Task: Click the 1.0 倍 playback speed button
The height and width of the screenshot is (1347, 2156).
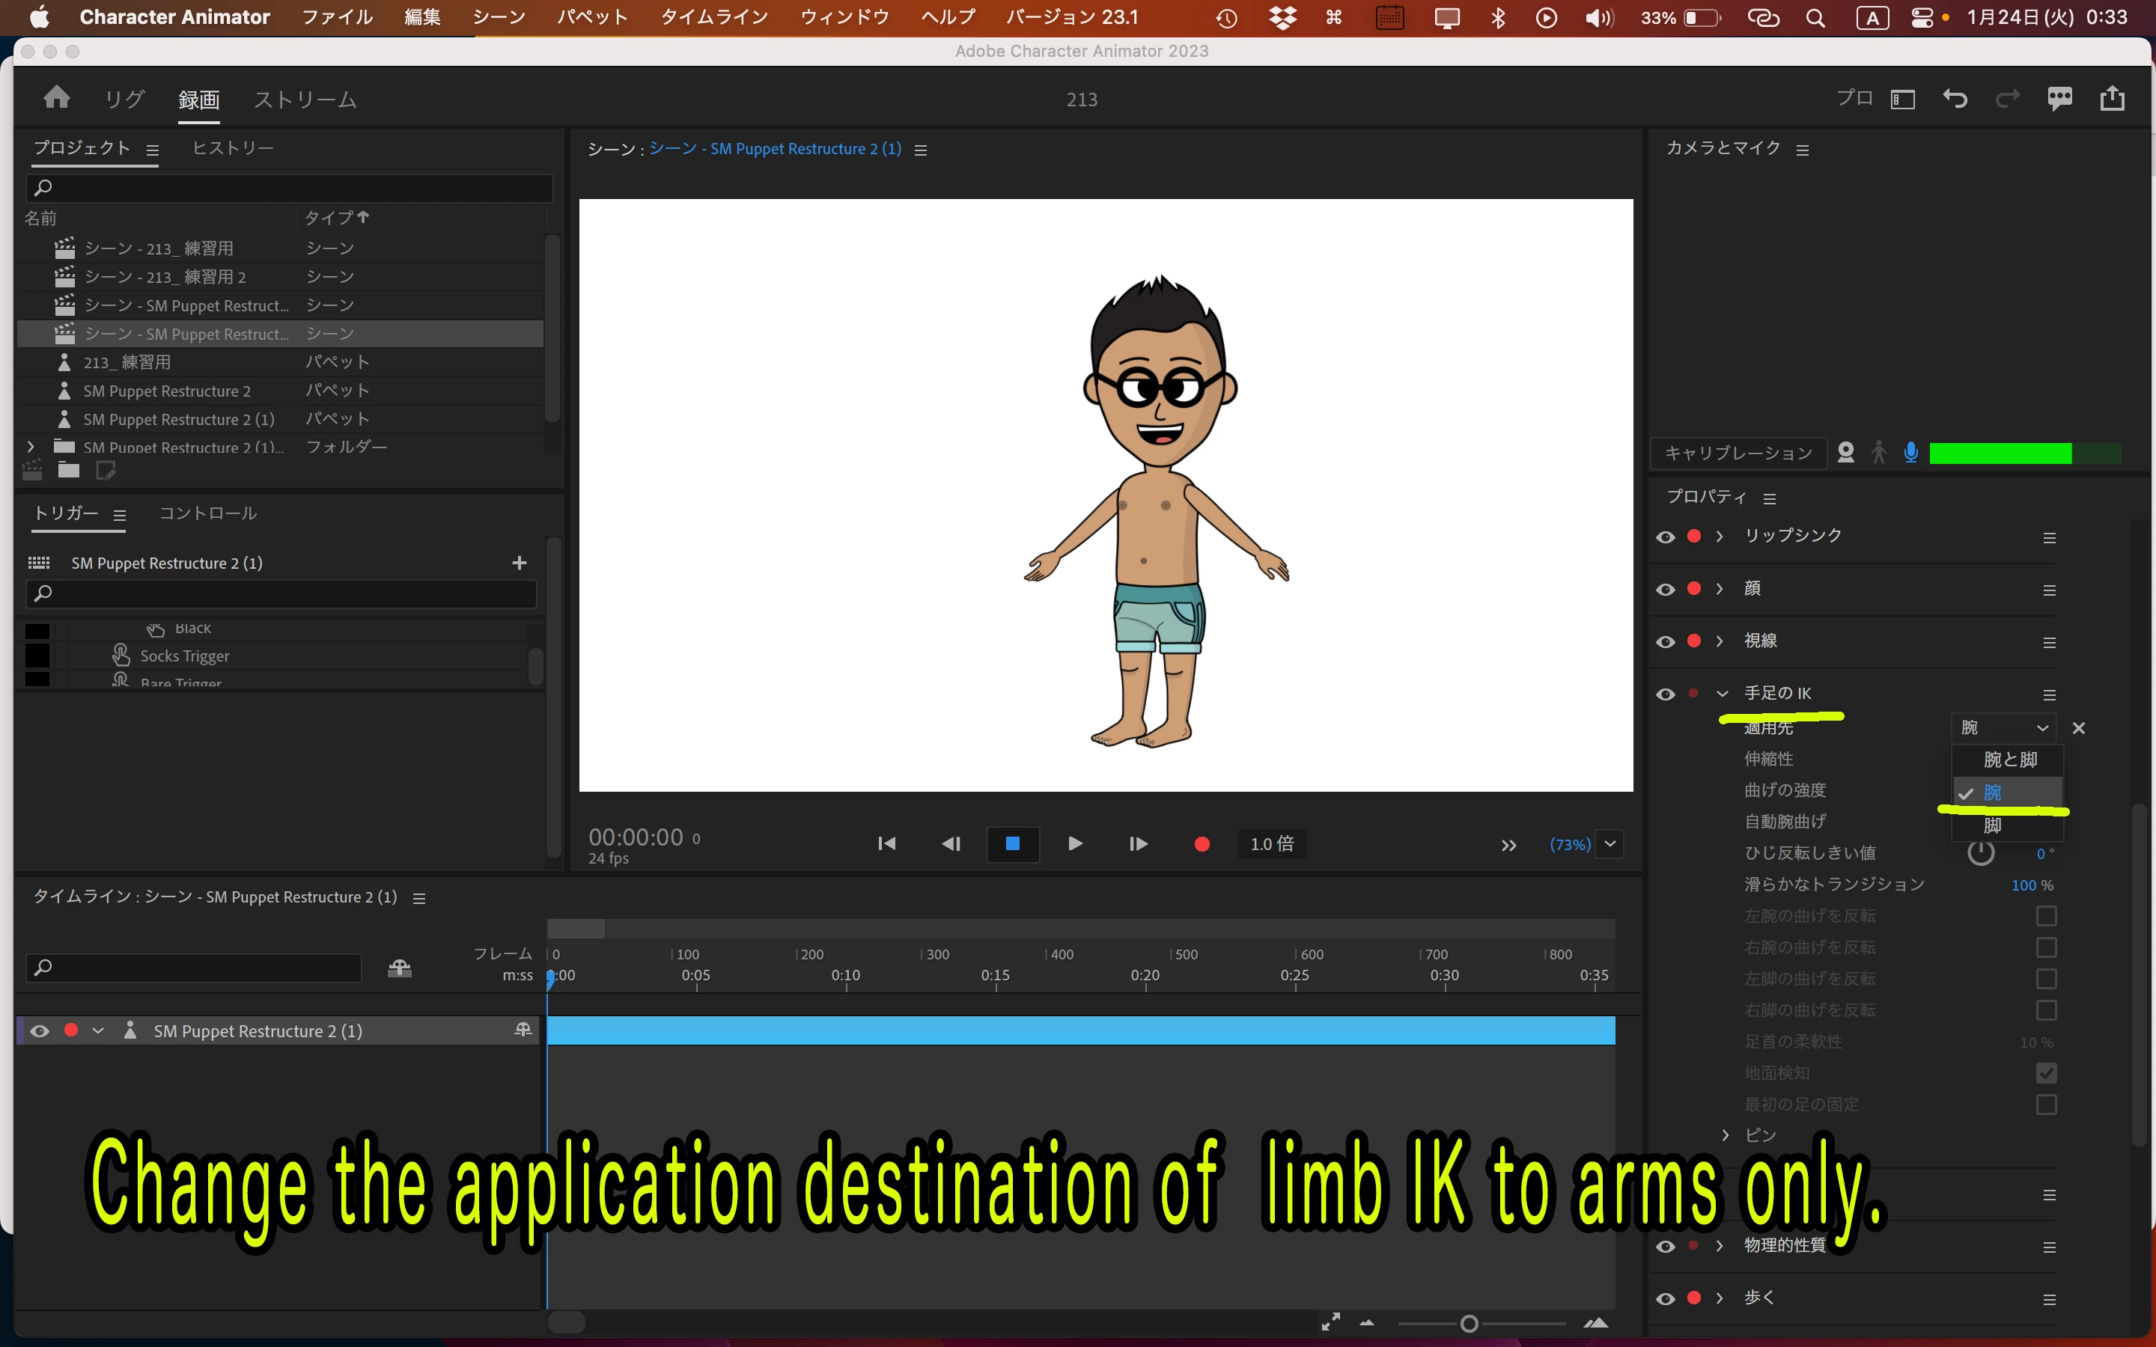Action: tap(1271, 843)
